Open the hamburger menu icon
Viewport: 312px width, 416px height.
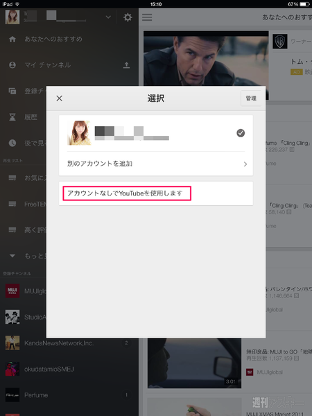147,17
